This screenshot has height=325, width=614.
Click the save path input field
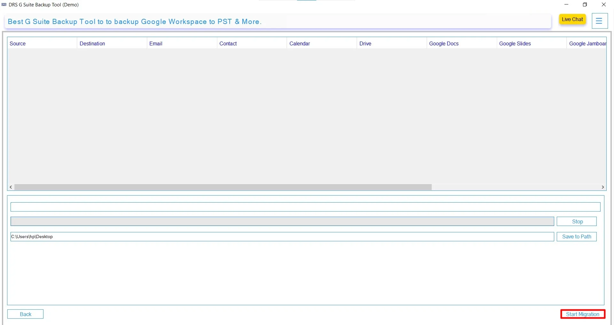click(x=282, y=236)
